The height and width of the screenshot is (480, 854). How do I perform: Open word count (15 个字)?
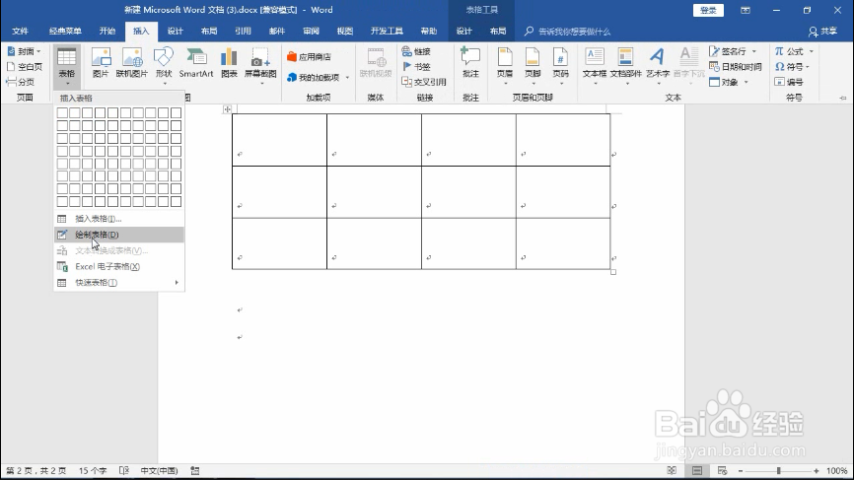tap(93, 471)
